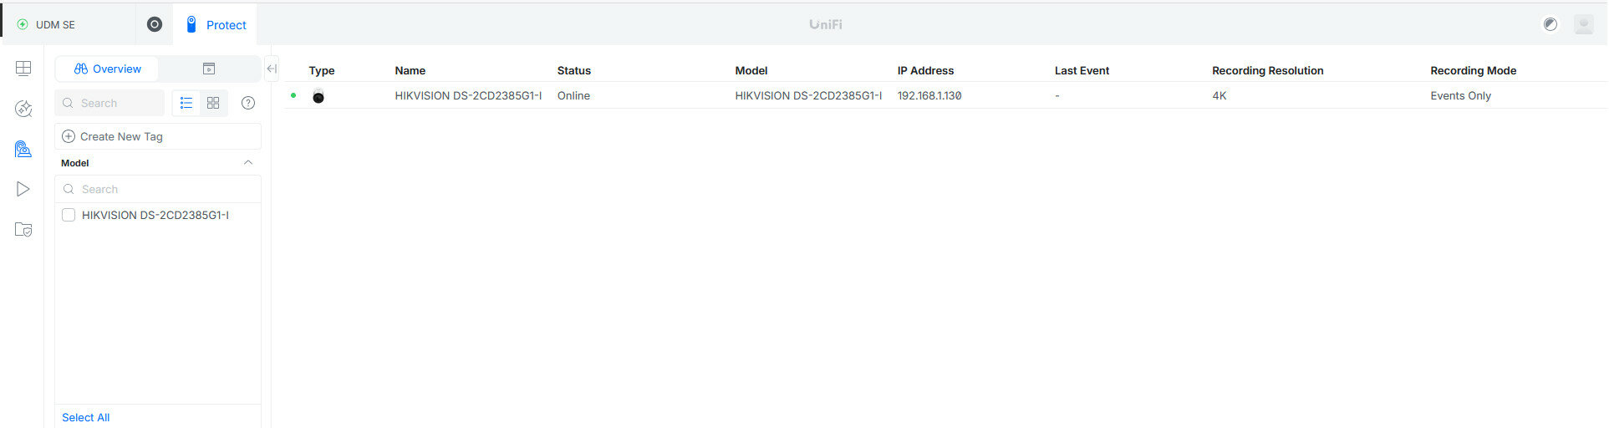This screenshot has height=428, width=1609.
Task: Open the camera devices sidebar icon
Action: point(23,149)
